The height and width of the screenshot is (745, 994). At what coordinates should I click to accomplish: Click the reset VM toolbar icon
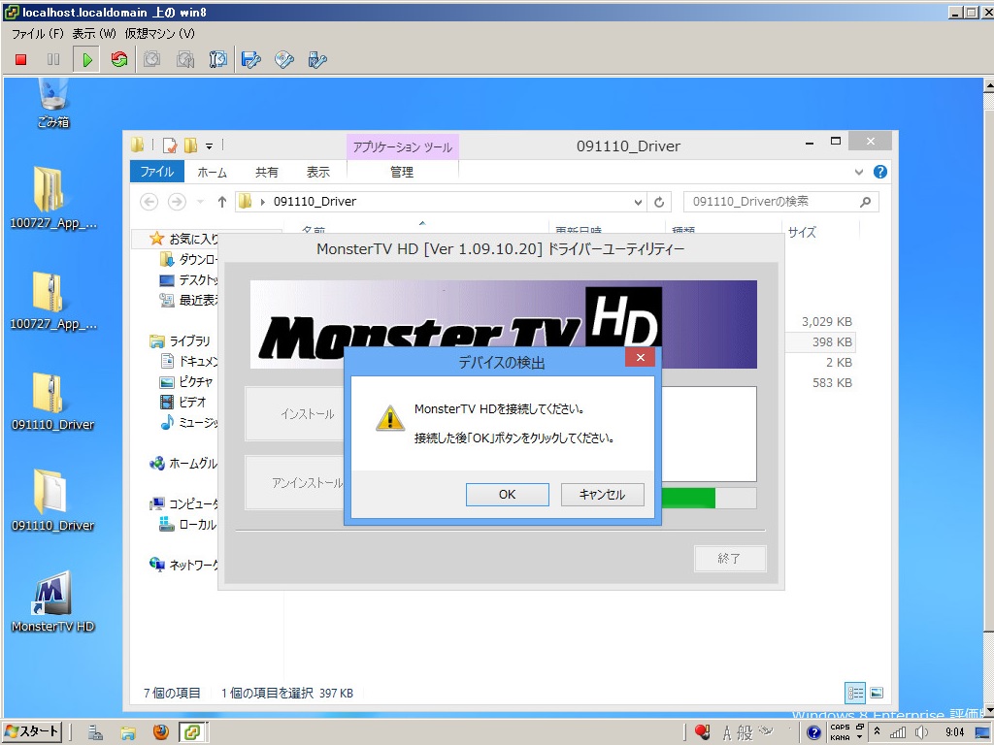119,59
